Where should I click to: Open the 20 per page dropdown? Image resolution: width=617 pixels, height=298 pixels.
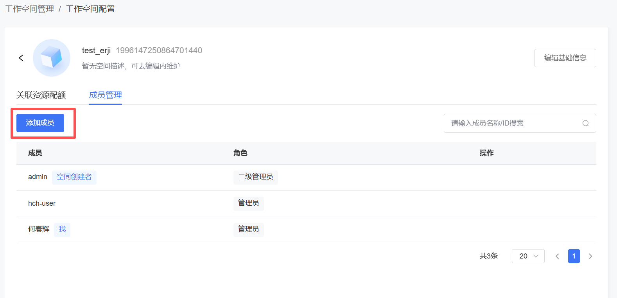pyautogui.click(x=528, y=256)
